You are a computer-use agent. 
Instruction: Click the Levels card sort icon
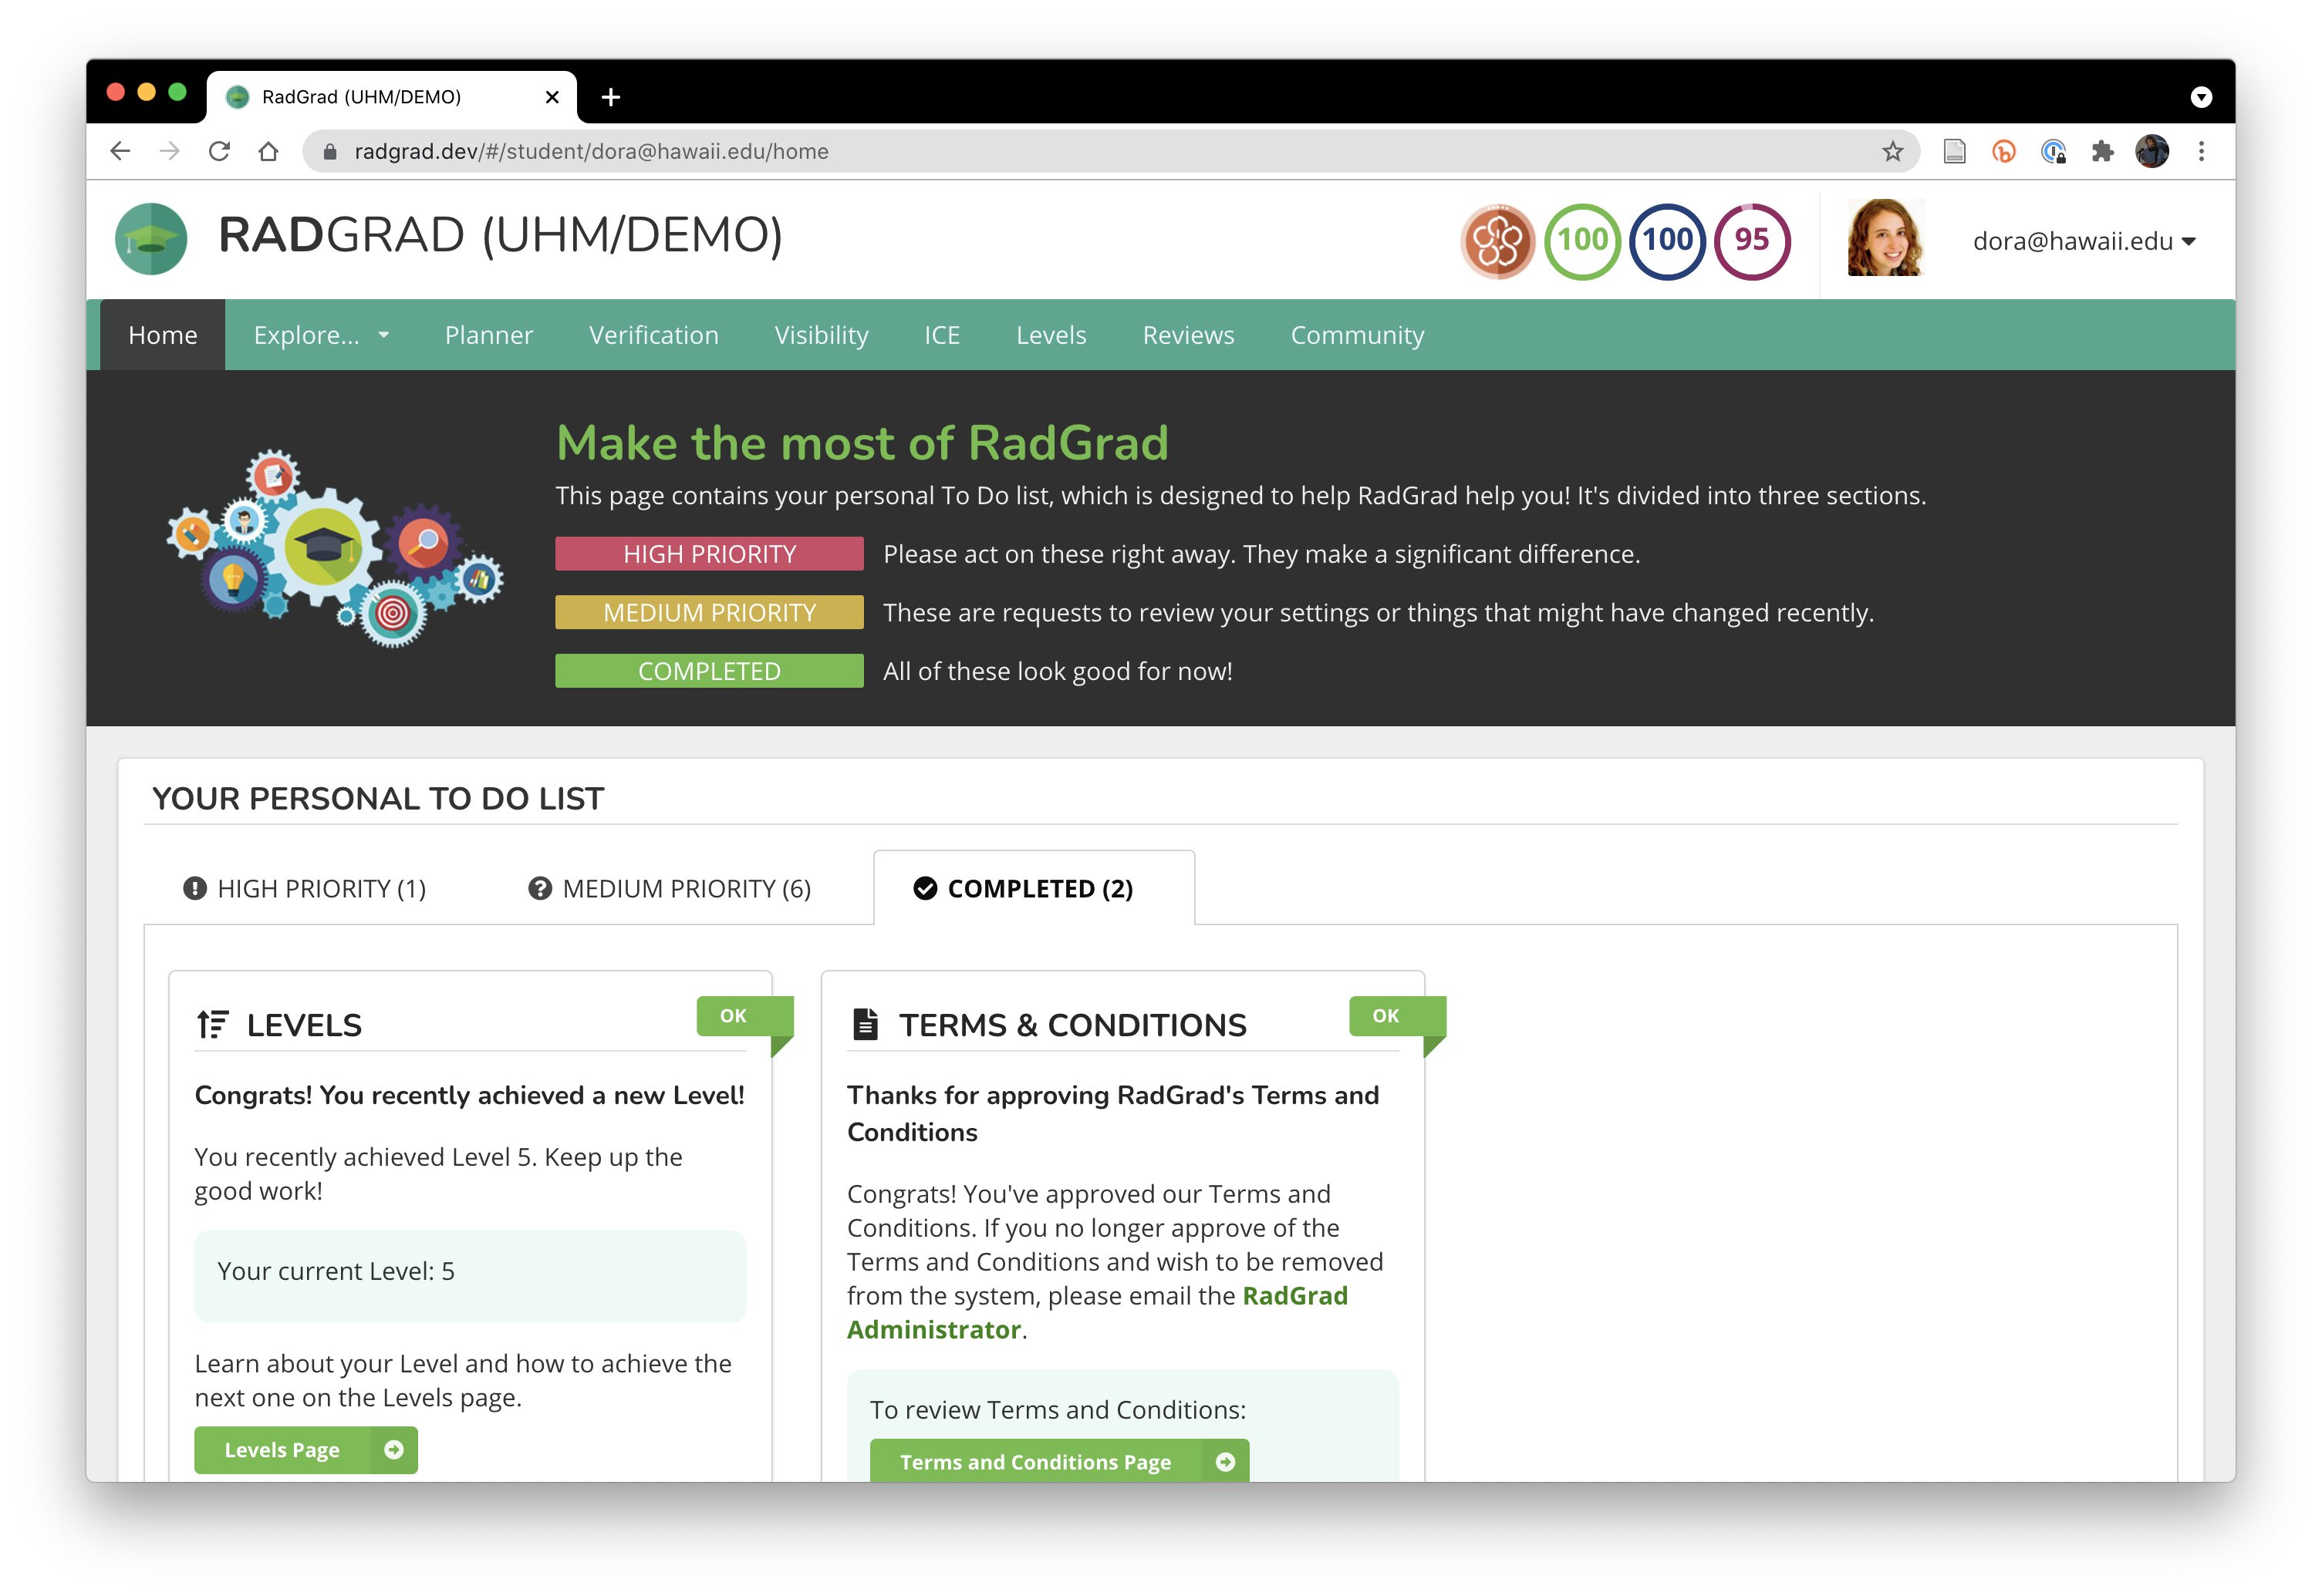point(212,1024)
